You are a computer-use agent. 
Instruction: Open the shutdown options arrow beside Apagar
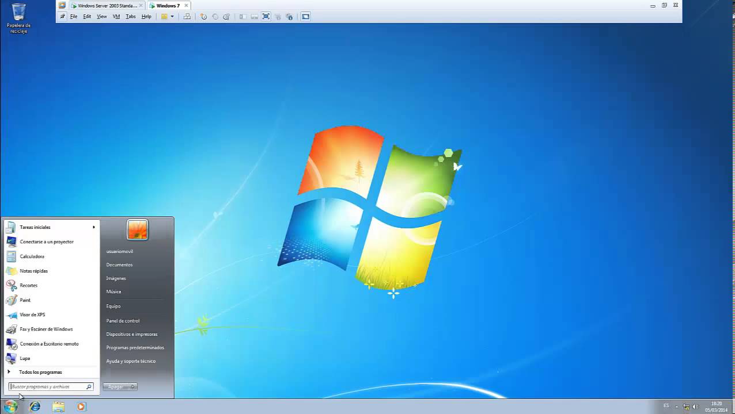tap(133, 387)
